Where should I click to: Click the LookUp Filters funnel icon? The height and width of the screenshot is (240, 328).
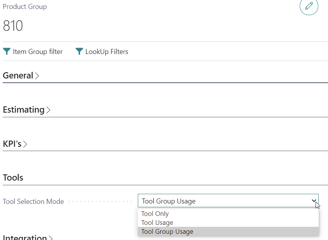click(79, 51)
